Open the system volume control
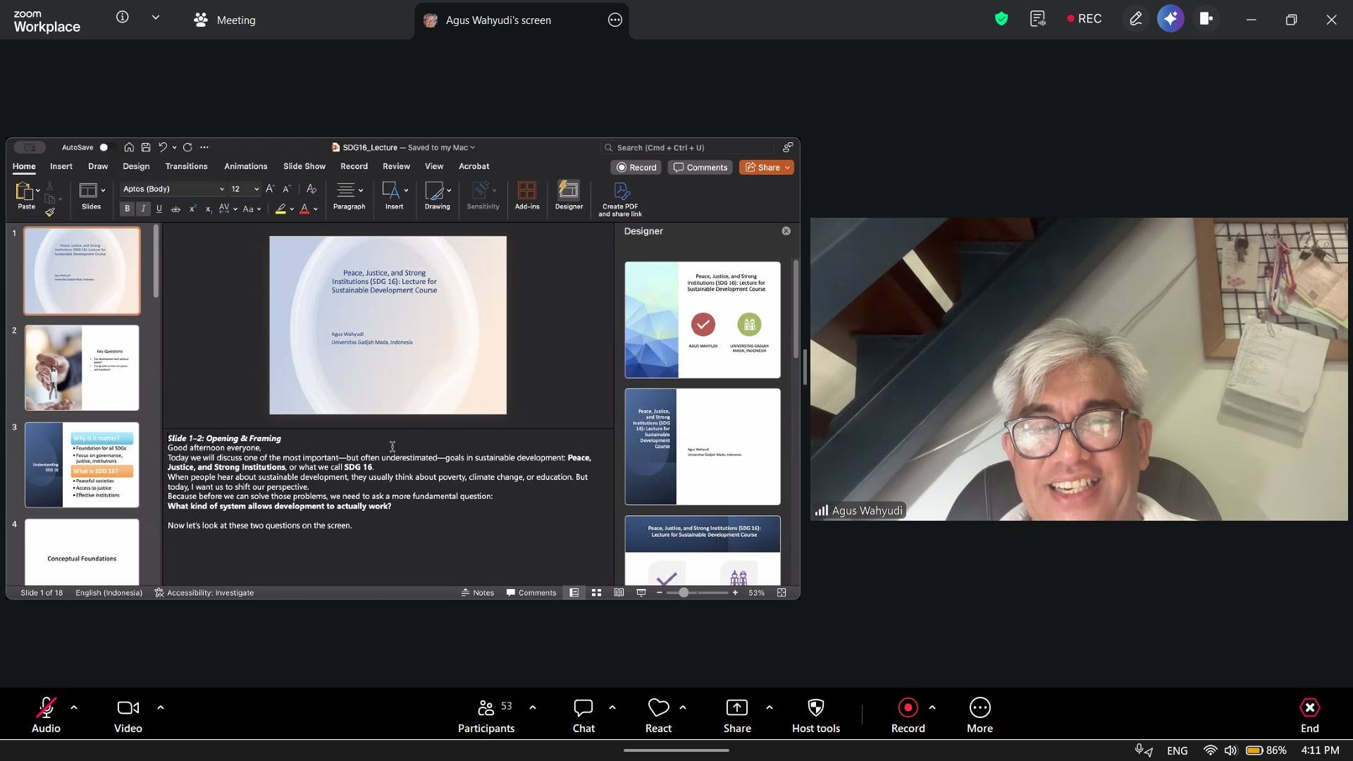Image resolution: width=1353 pixels, height=761 pixels. (x=1230, y=750)
